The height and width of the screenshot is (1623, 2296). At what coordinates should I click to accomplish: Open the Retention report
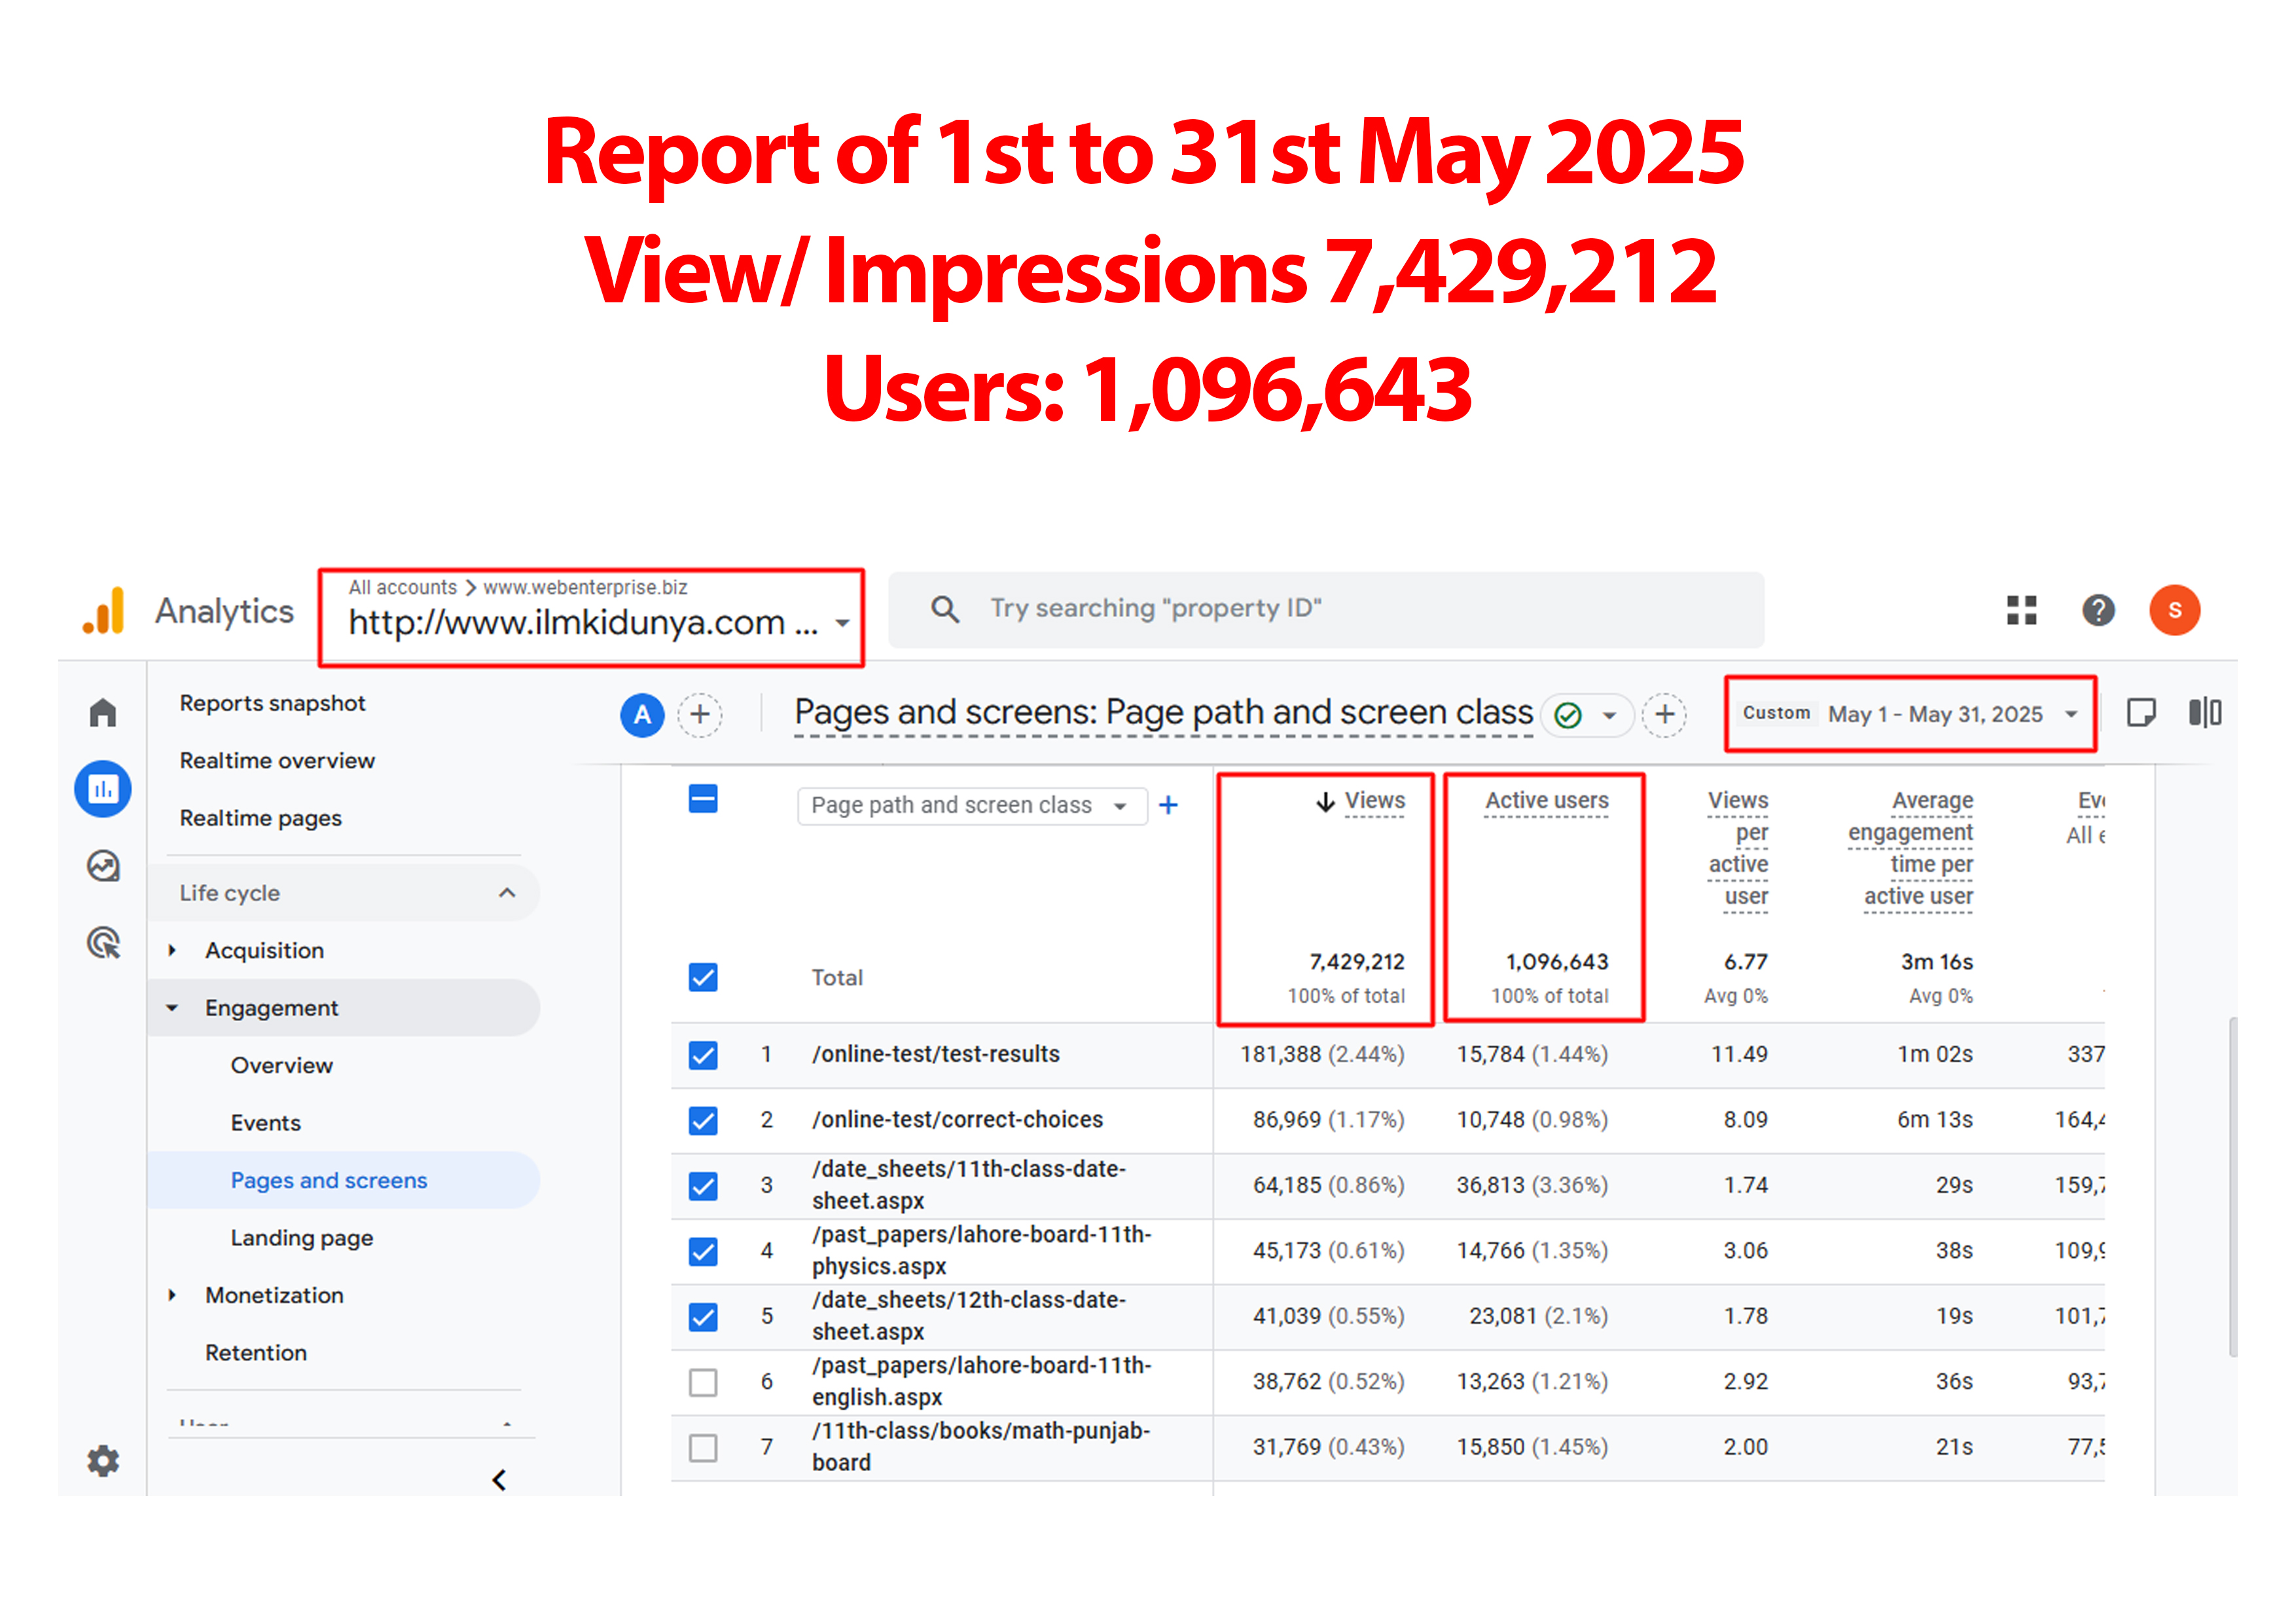click(256, 1353)
